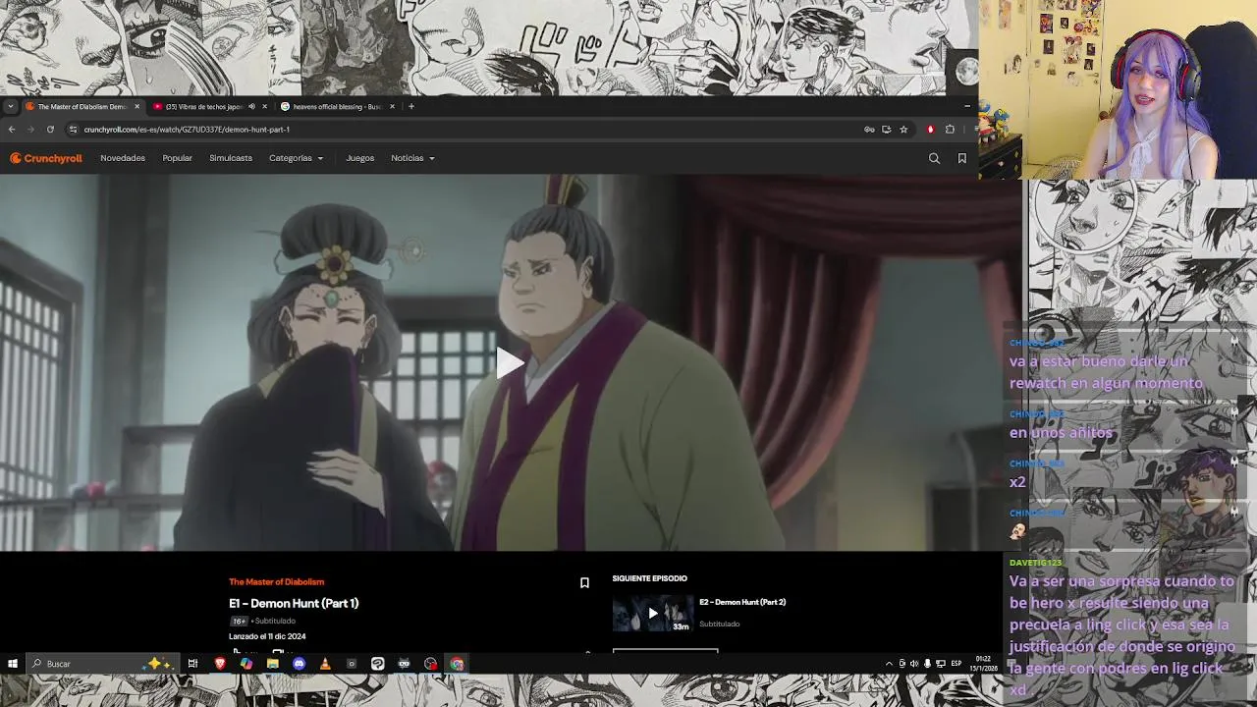Open Crunchyroll search magnifier icon
The image size is (1257, 707).
pos(934,158)
